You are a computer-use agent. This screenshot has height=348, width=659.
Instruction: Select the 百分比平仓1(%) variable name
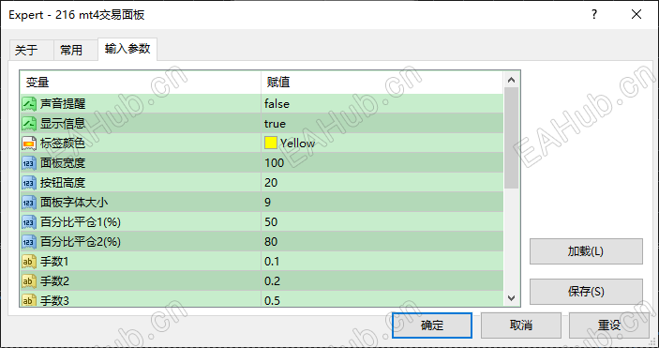(81, 221)
